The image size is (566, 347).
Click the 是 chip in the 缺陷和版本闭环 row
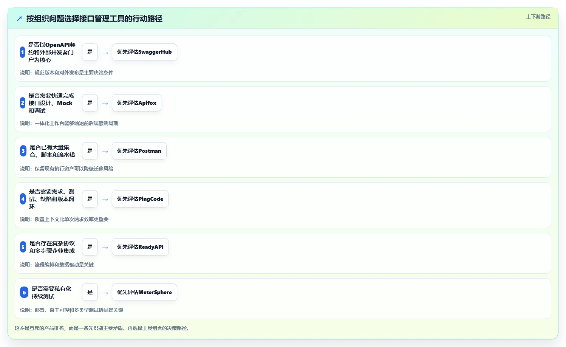click(x=90, y=199)
